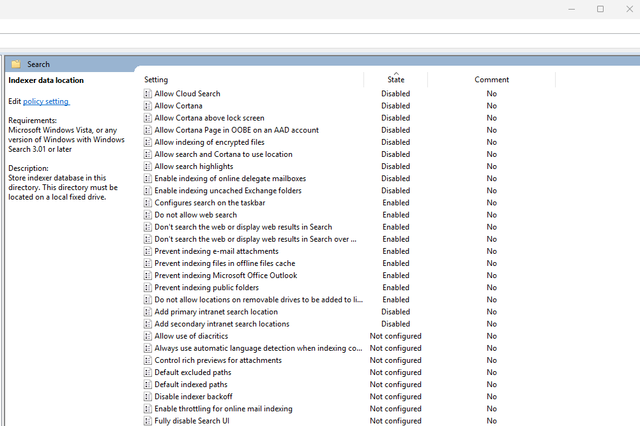Click the Allow Cortana policy icon
Image resolution: width=640 pixels, height=426 pixels.
tap(148, 106)
